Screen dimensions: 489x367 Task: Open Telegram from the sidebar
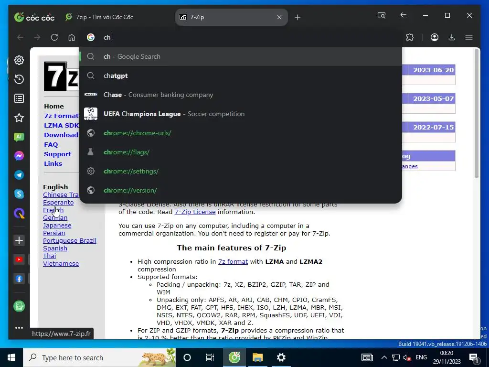[x=19, y=175]
